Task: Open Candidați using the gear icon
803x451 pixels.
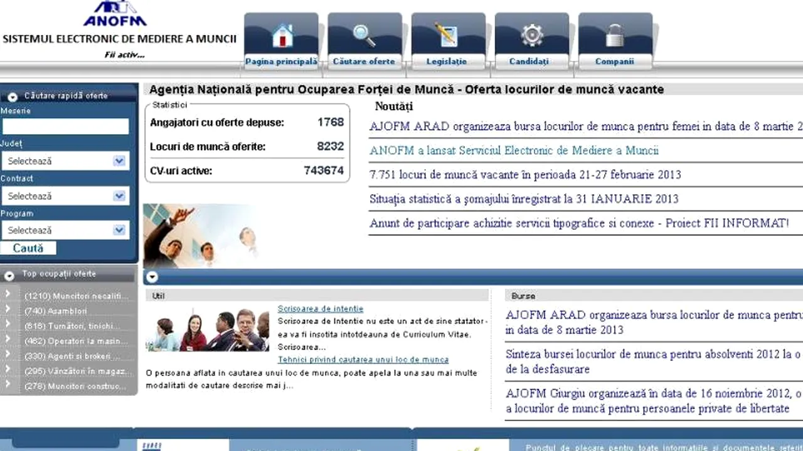Action: coord(531,34)
